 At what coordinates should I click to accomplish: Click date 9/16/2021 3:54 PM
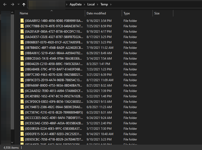tap(99, 21)
